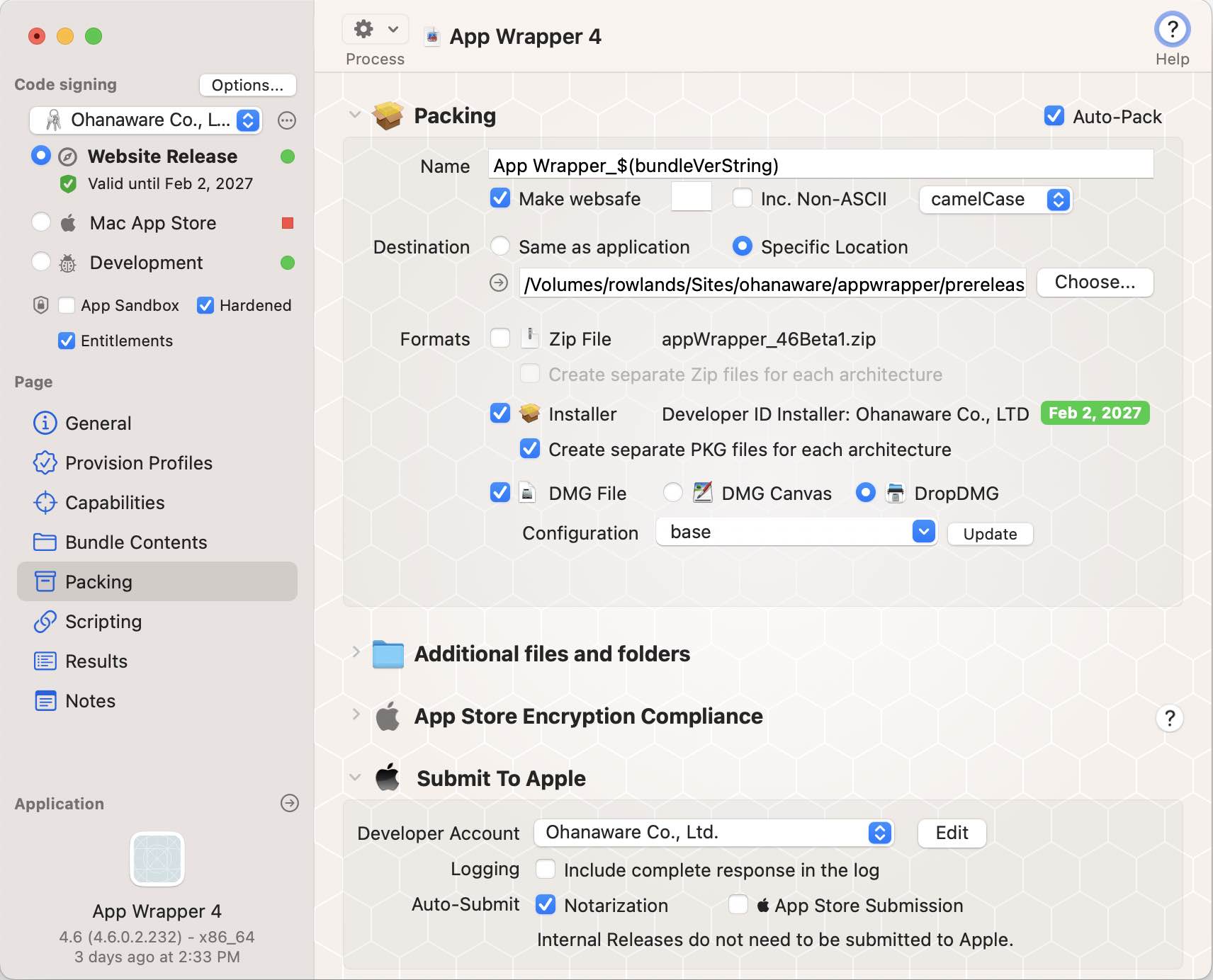Open the Results page

[157, 661]
